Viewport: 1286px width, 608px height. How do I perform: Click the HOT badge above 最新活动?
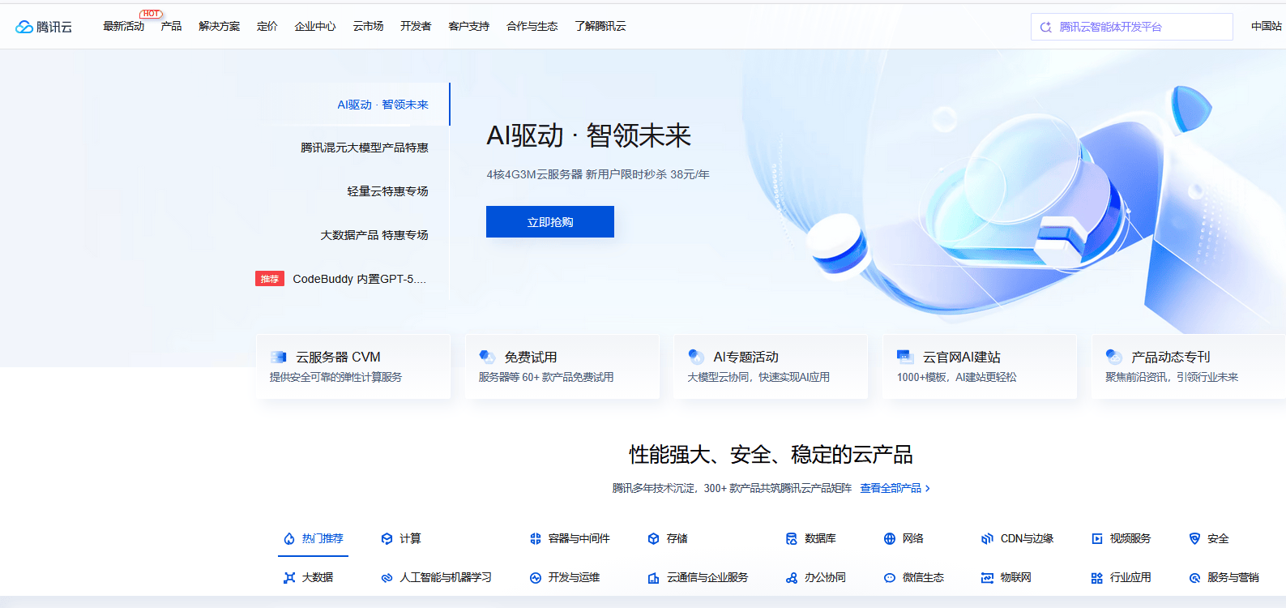[151, 14]
